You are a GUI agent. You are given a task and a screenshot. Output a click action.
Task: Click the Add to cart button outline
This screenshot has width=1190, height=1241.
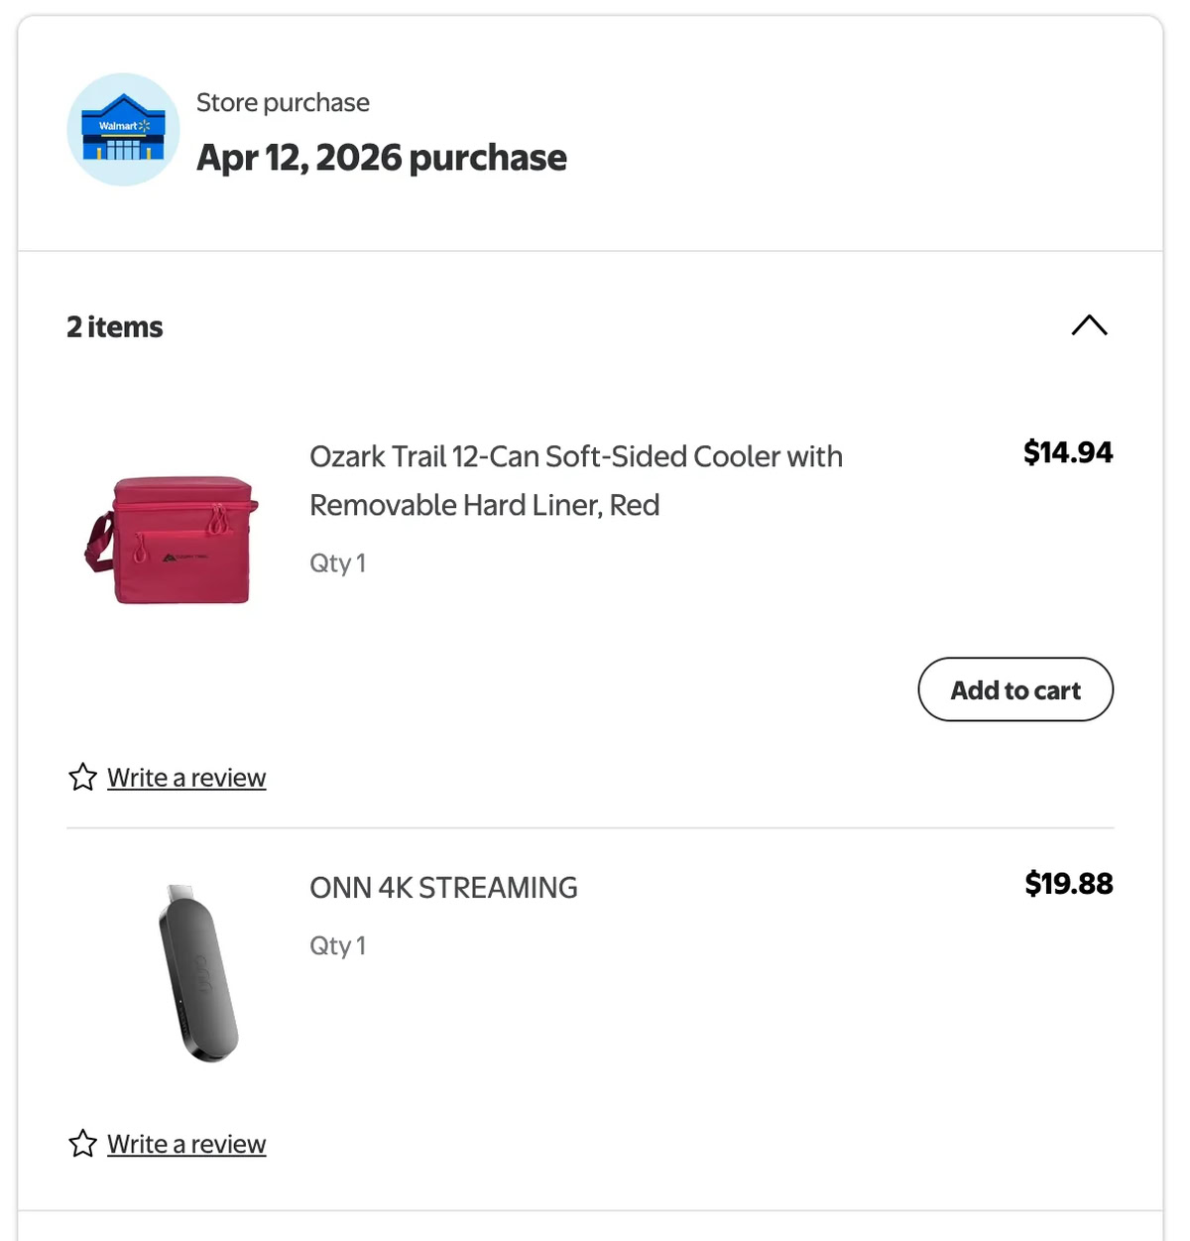[1014, 689]
